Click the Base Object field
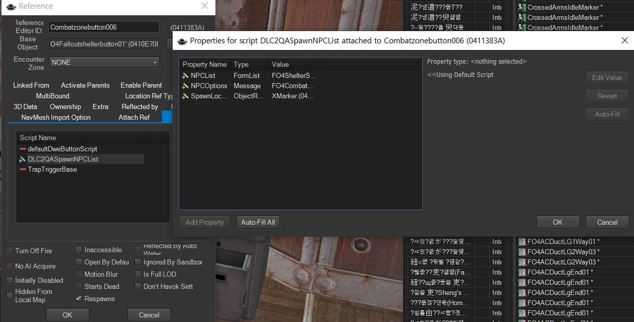This screenshot has width=634, height=322. tap(104, 44)
